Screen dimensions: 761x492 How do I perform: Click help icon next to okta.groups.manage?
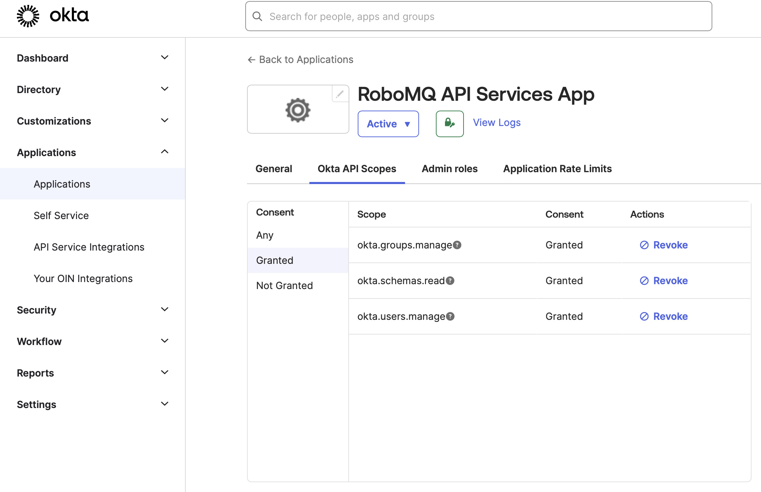coord(457,245)
